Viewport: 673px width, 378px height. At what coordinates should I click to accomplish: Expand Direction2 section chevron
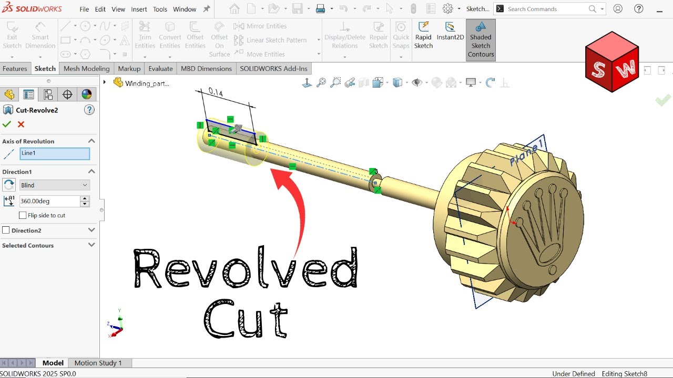[91, 230]
